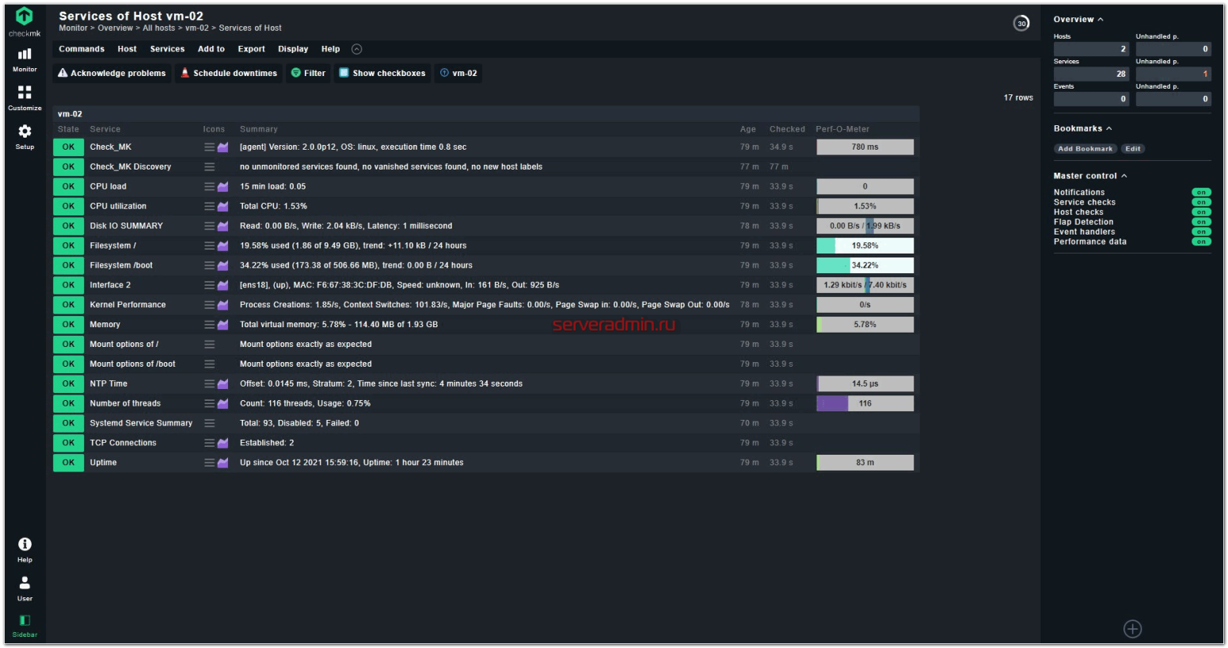1228x648 pixels.
Task: Open the Kernel Performance service link
Action: (x=127, y=305)
